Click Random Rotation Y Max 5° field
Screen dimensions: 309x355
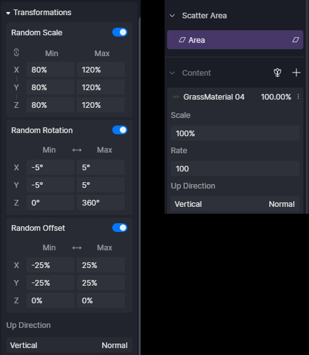pyautogui.click(x=101, y=185)
